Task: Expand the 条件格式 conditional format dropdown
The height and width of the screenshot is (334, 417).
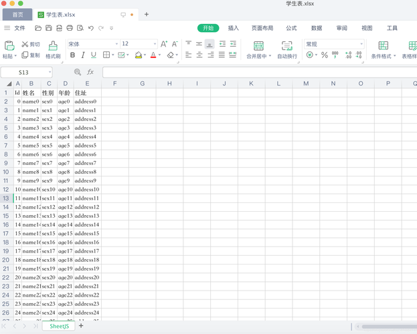Action: 395,56
